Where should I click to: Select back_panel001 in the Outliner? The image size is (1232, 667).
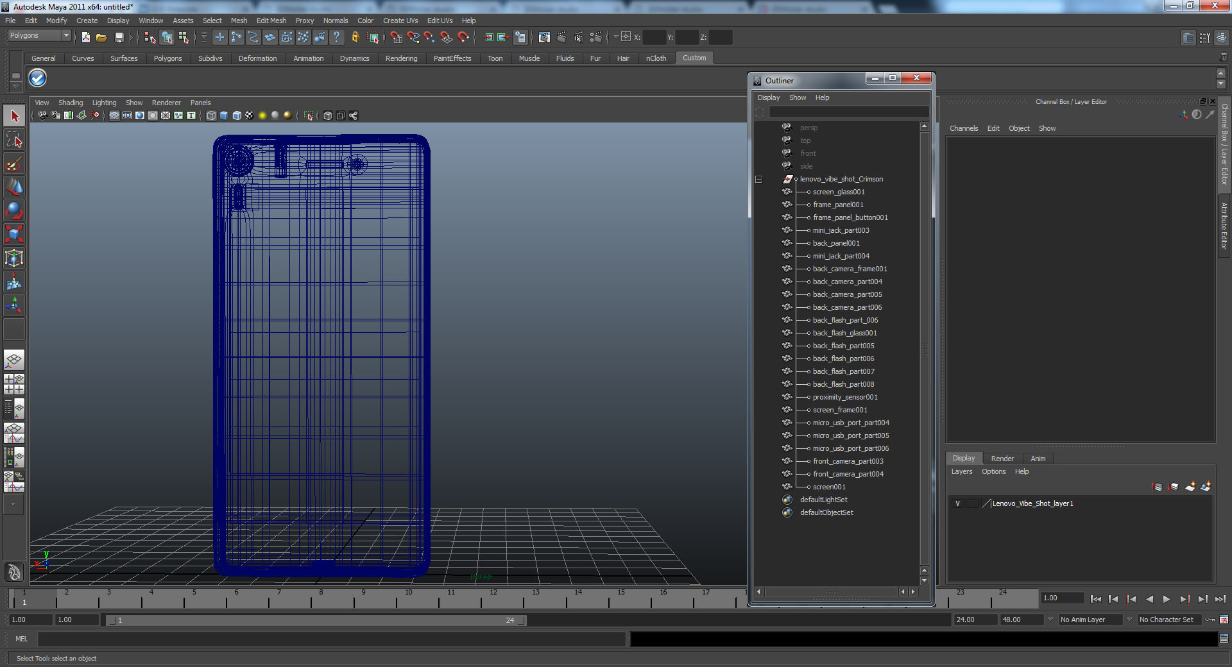coord(836,243)
